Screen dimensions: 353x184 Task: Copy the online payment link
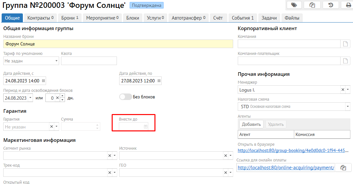tap(343, 168)
